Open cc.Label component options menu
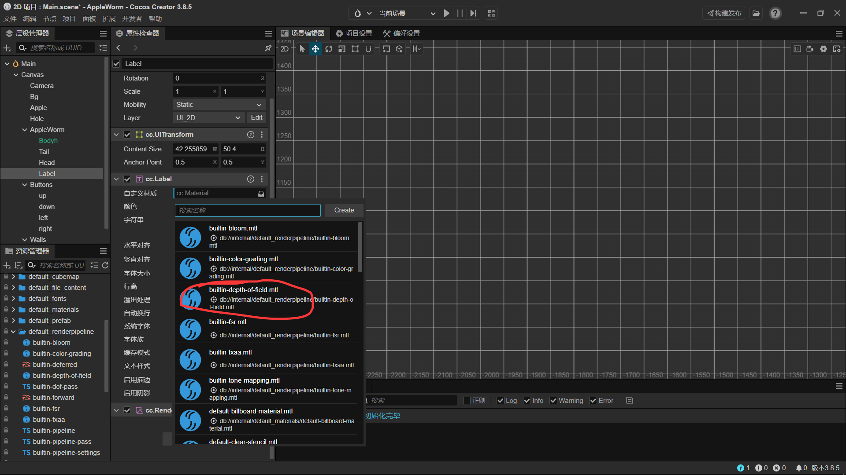 tap(262, 179)
